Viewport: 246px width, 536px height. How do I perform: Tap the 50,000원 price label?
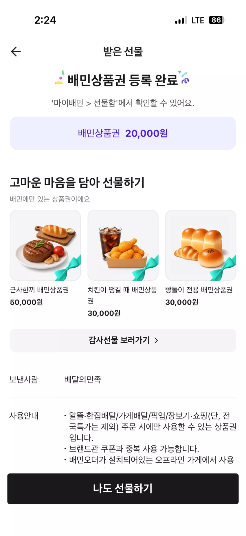tap(26, 302)
